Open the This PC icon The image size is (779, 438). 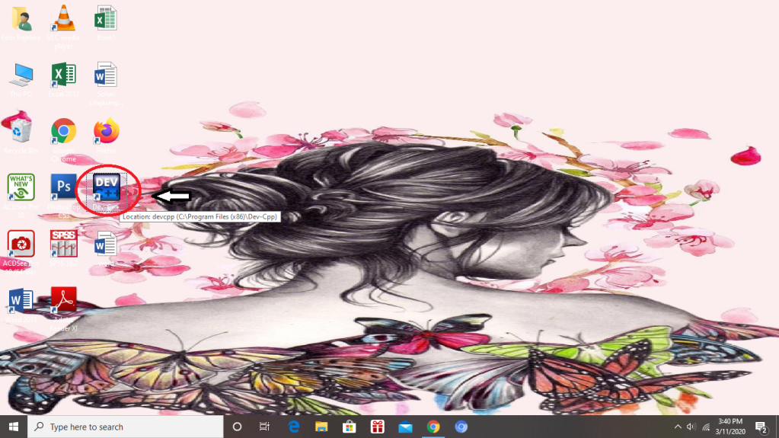click(21, 75)
